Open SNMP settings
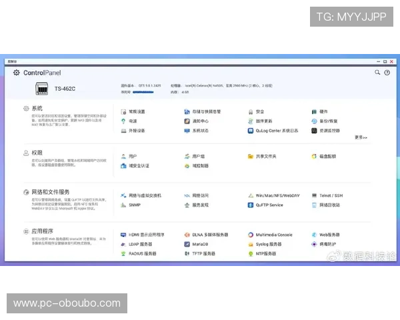 [135, 205]
